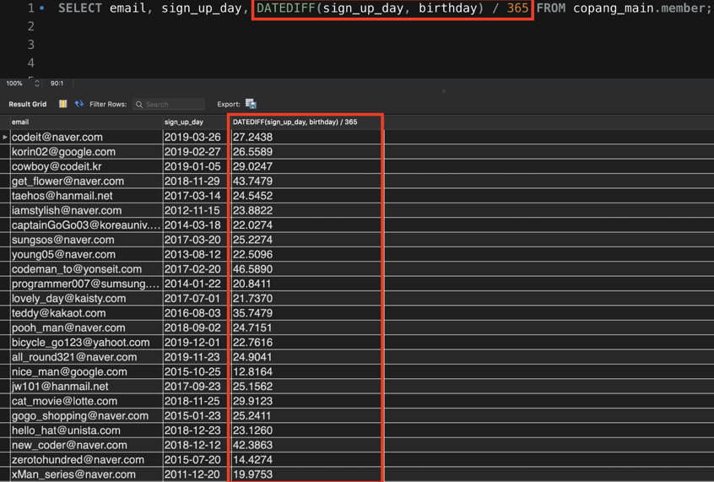Click the blue statement marker on line 1
This screenshot has width=714, height=482.
[42, 8]
